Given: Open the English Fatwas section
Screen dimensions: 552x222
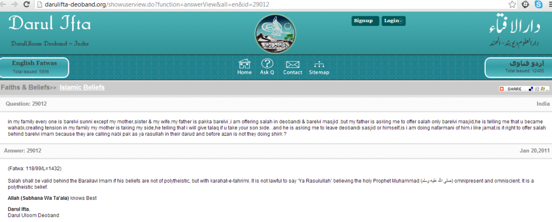Looking at the screenshot, I should coord(34,67).
